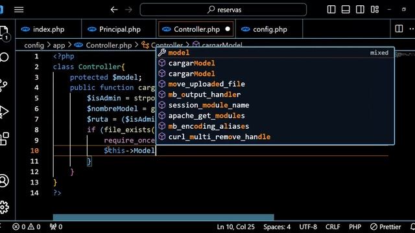Change indentation via Spaces: 4
Image resolution: width=415 pixels, height=233 pixels.
click(277, 227)
